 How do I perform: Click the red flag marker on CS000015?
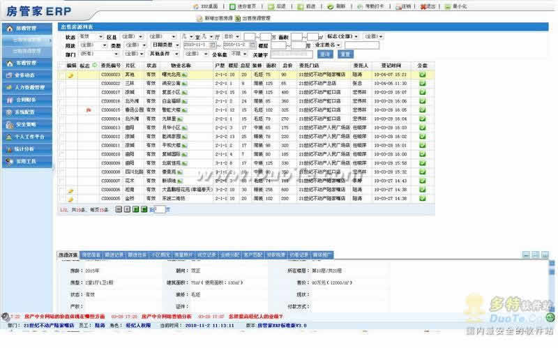click(87, 109)
